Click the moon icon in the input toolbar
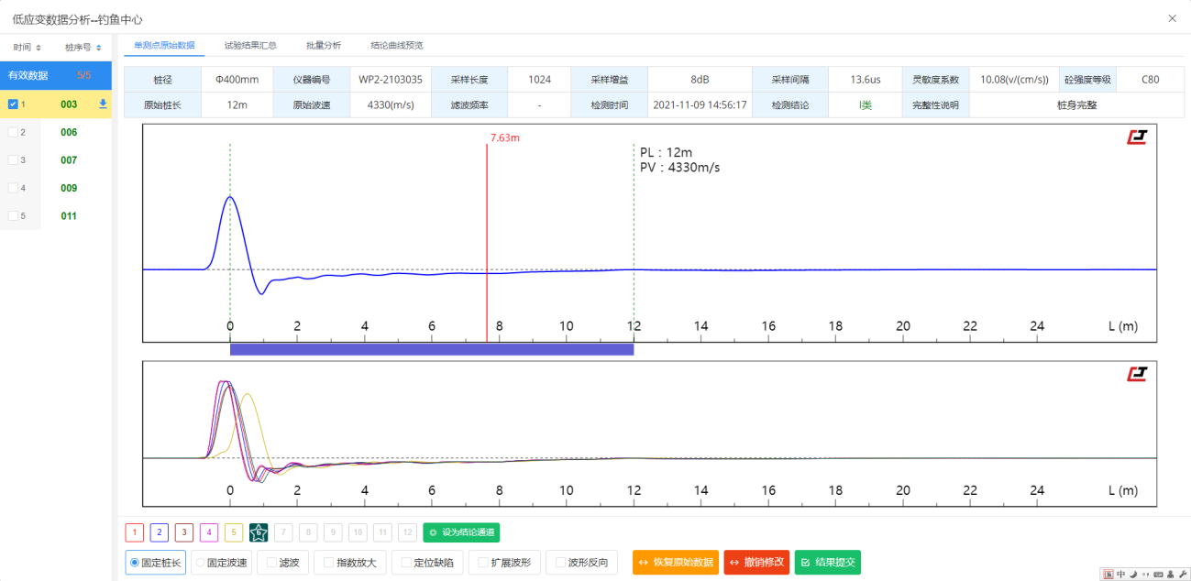This screenshot has width=1191, height=581. [x=1133, y=574]
